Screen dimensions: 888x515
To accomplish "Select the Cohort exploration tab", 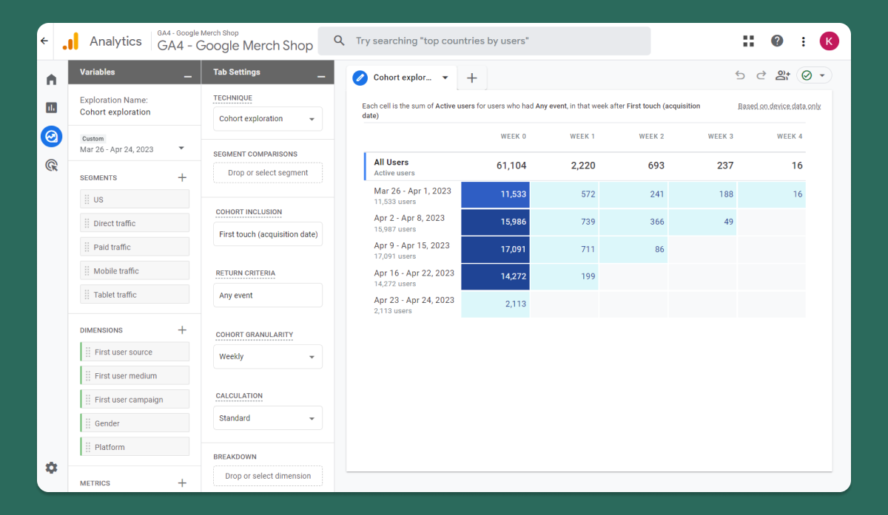I will [x=402, y=78].
